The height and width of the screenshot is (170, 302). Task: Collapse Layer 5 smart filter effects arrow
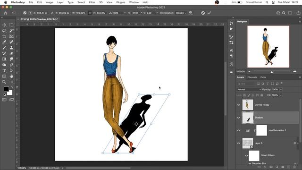[x=298, y=143]
